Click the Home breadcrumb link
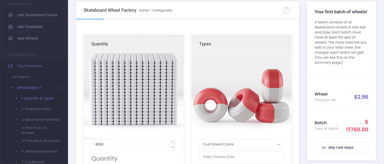This screenshot has height=164, width=384. click(x=143, y=10)
